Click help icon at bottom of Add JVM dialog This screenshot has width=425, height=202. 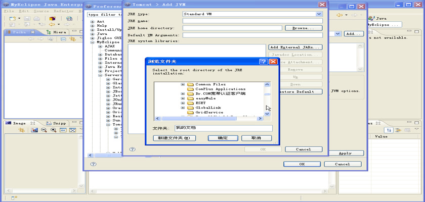[x=132, y=149]
